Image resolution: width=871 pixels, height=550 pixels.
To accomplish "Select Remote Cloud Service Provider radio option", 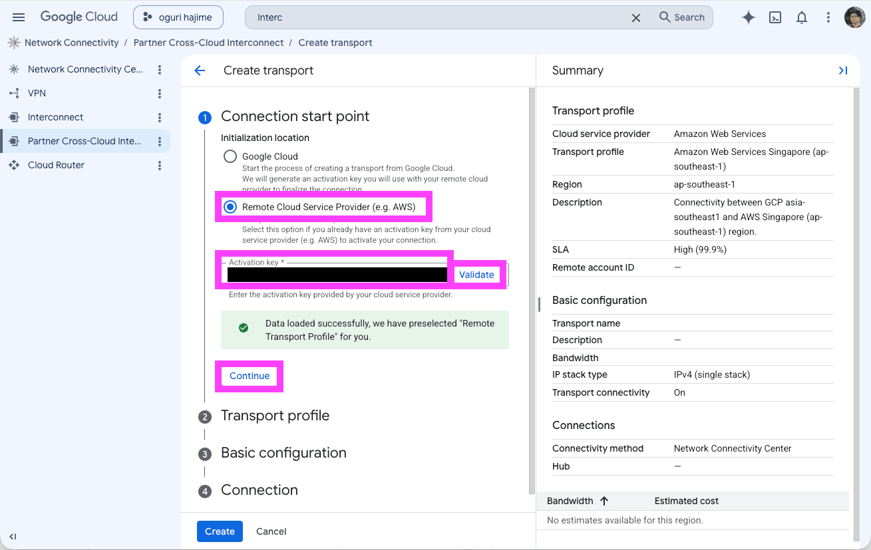I will pyautogui.click(x=230, y=207).
